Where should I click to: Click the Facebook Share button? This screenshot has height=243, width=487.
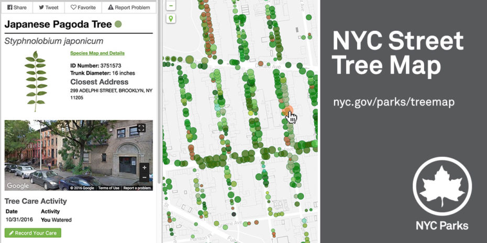pyautogui.click(x=17, y=7)
